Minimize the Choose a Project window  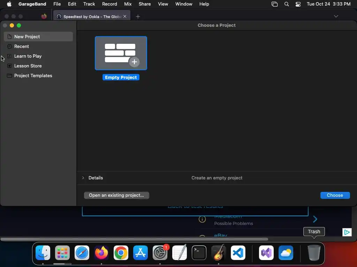[x=12, y=25]
